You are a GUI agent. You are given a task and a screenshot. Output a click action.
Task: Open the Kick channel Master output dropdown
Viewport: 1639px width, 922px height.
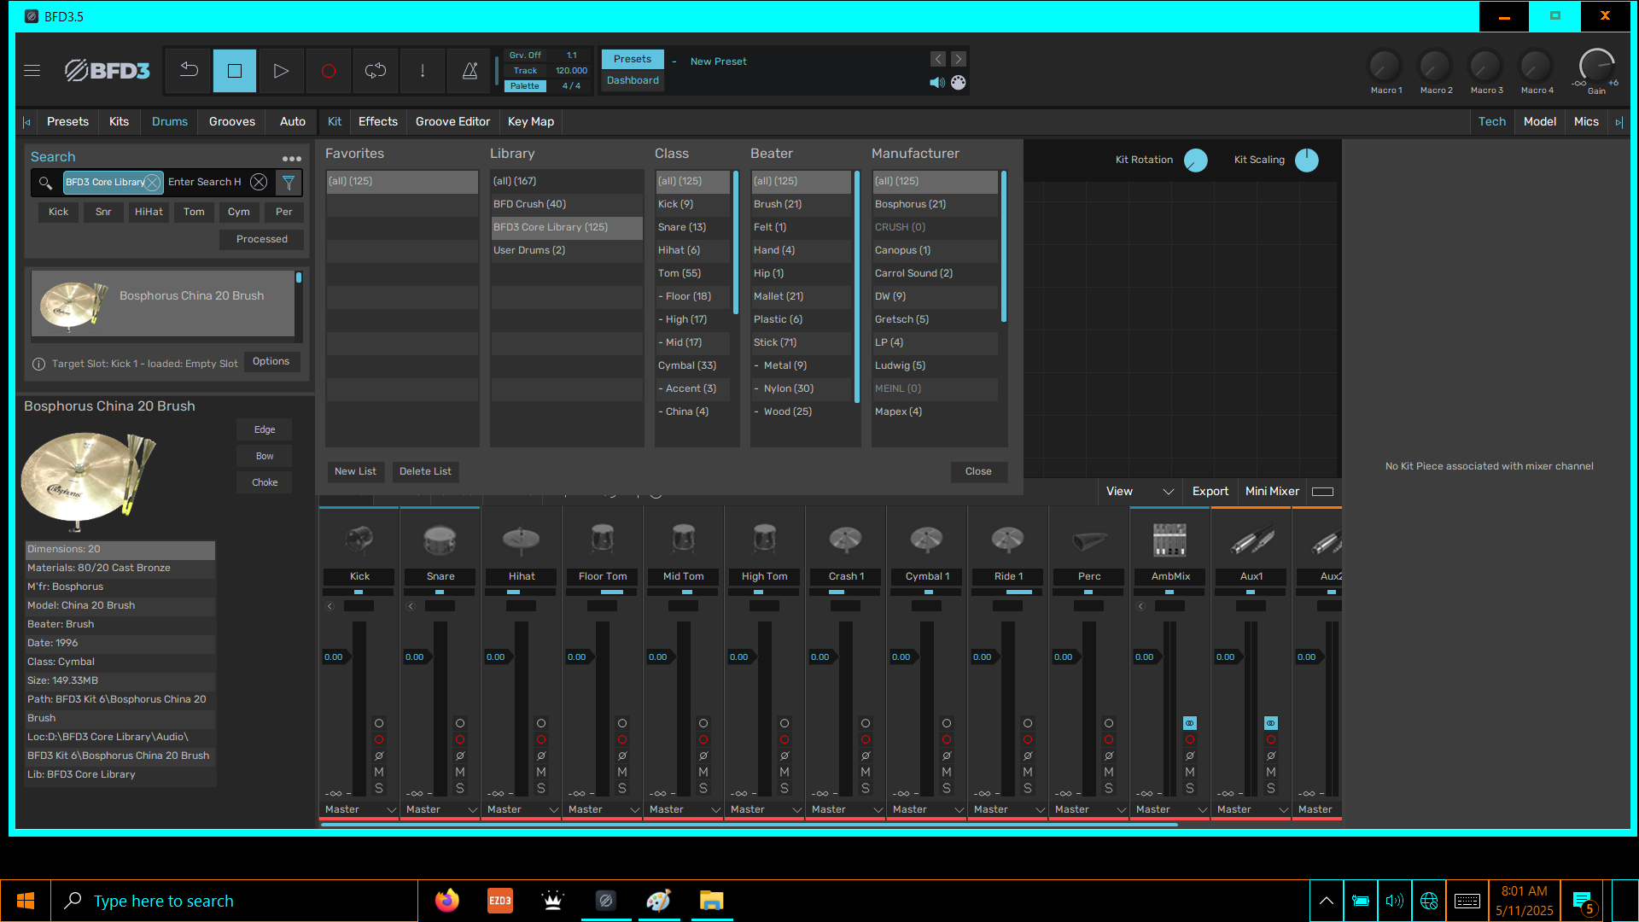pyautogui.click(x=359, y=809)
